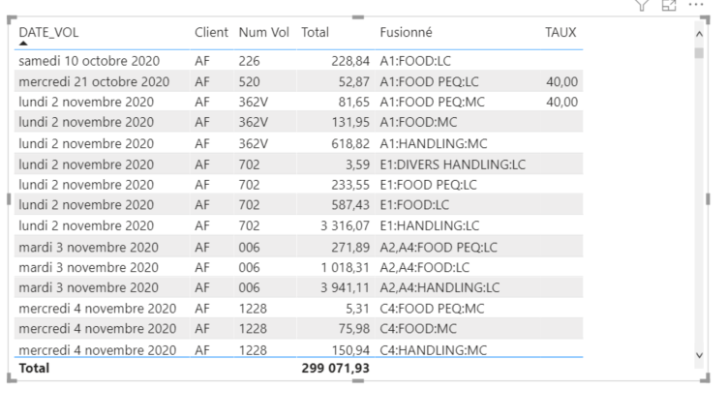Click the vertical scrollbar thumb
The height and width of the screenshot is (418, 727).
coord(699,53)
